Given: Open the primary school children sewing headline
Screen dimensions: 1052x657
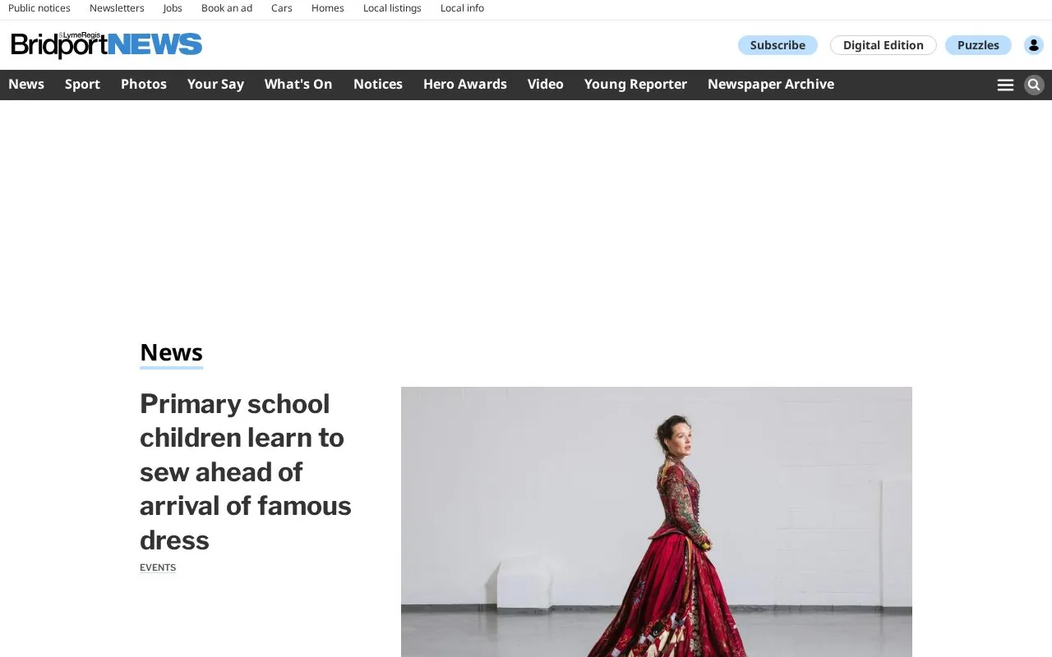Looking at the screenshot, I should pos(246,471).
